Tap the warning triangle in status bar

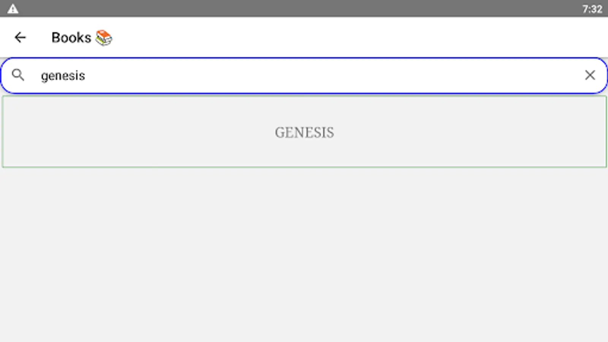point(13,9)
